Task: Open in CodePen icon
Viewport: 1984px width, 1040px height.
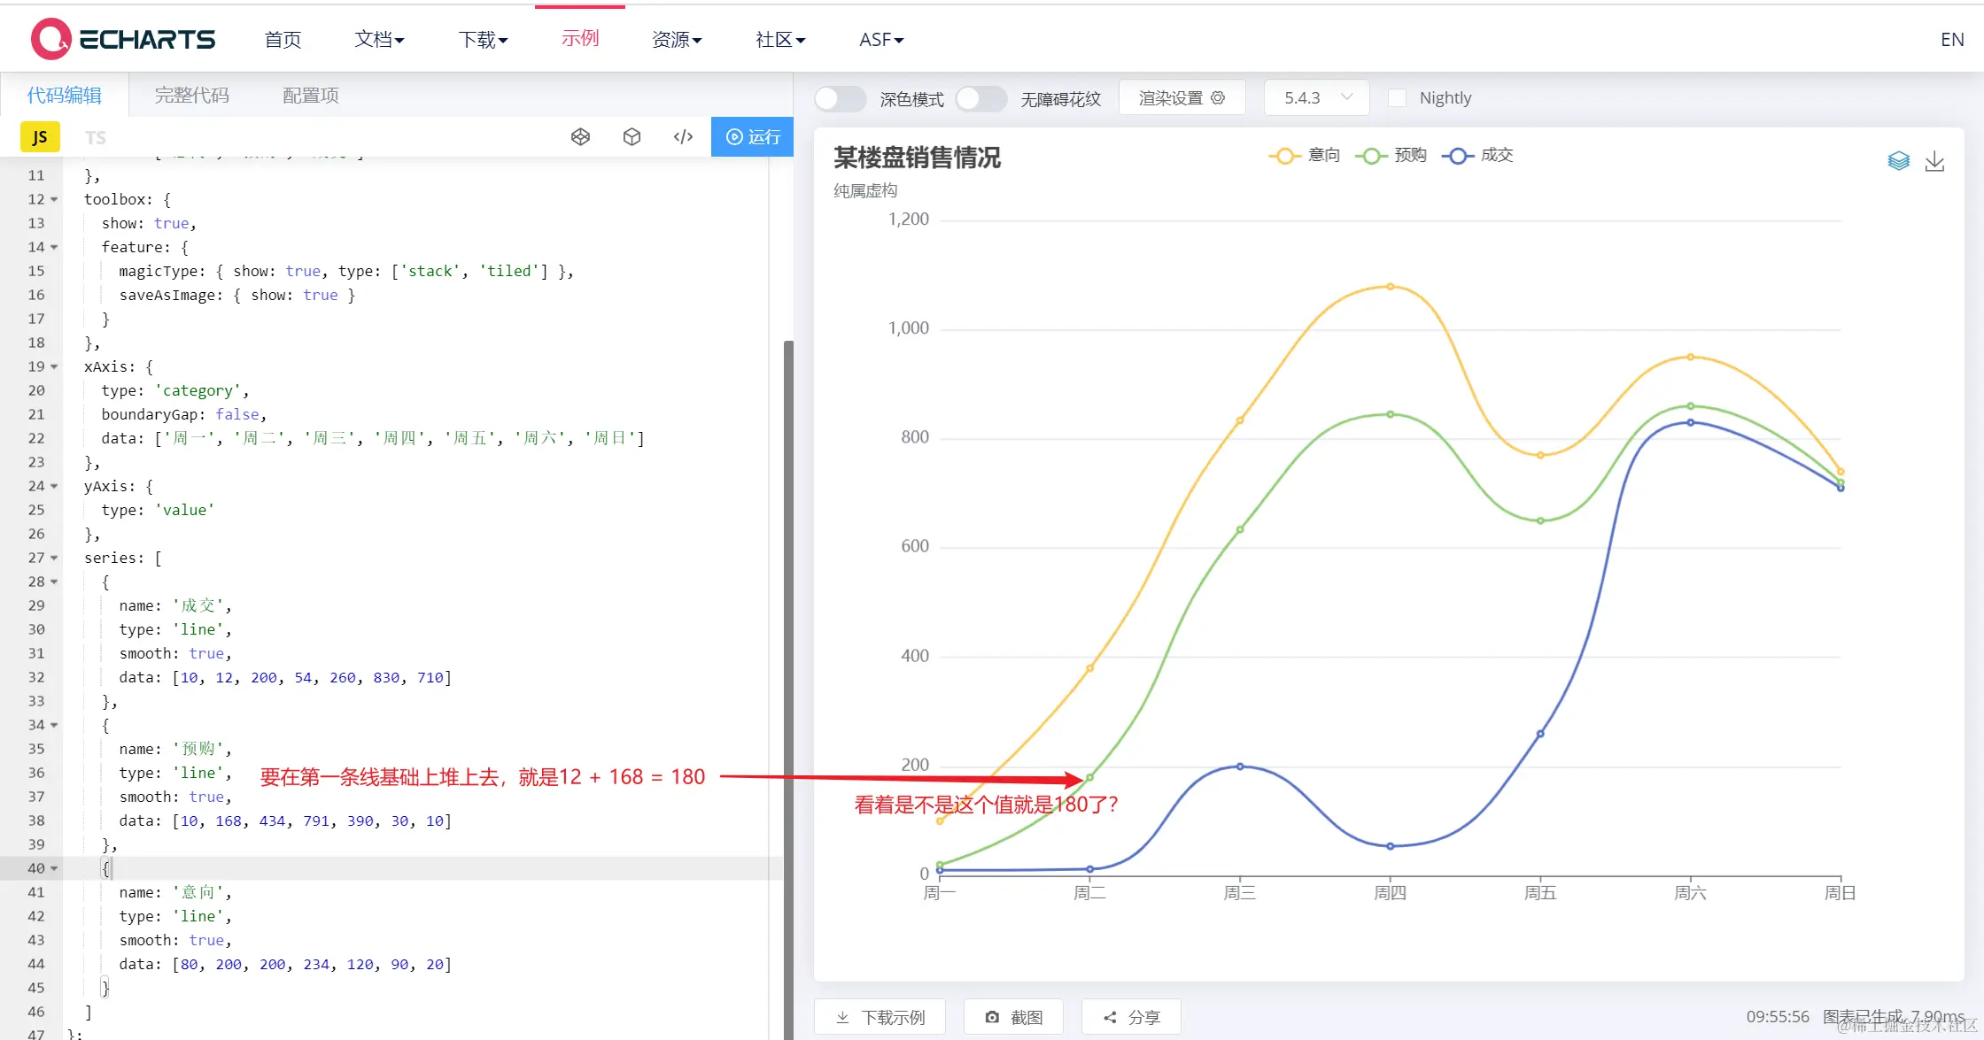Action: pos(580,136)
